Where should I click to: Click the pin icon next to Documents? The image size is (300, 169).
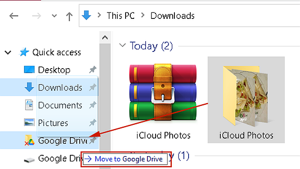pos(93,105)
